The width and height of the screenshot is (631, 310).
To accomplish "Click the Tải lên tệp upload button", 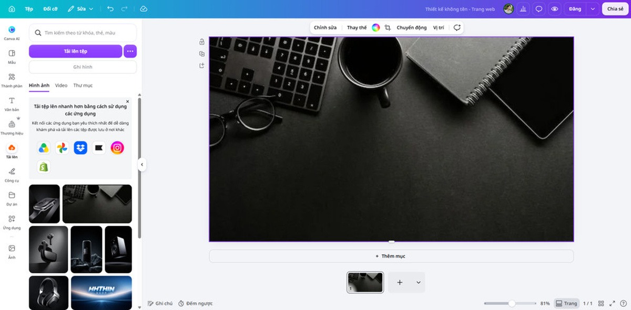I will click(75, 51).
